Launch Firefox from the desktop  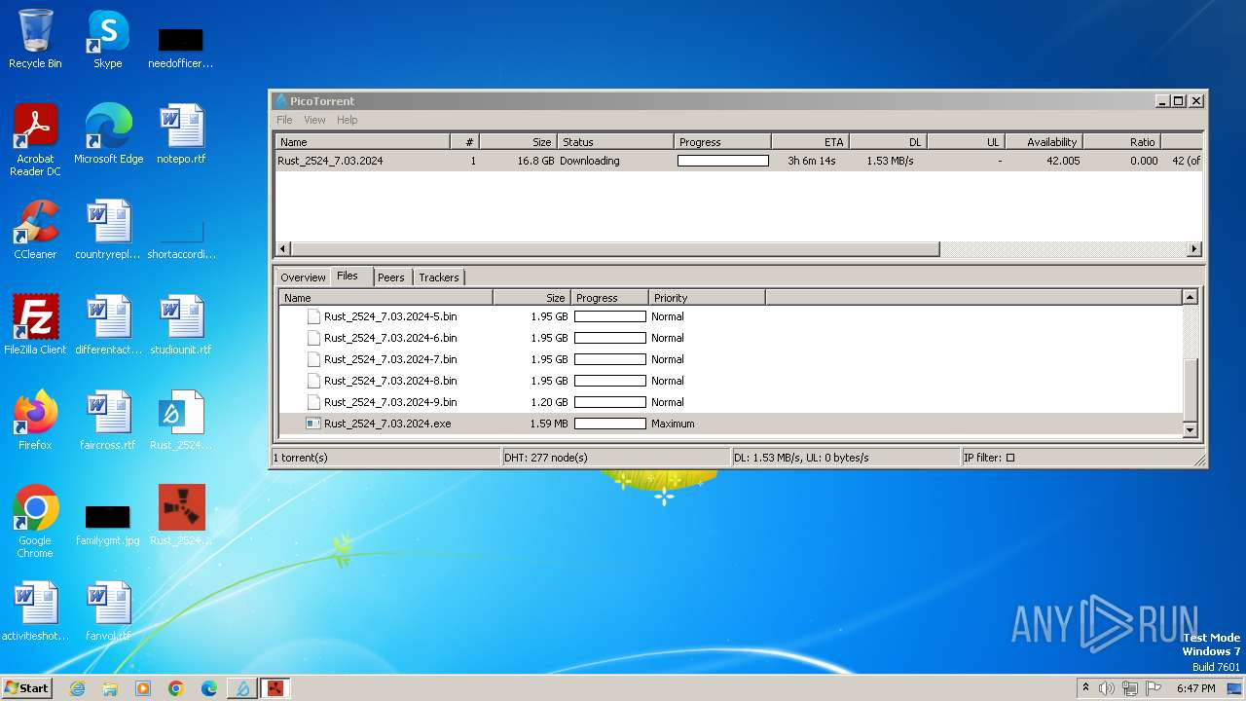pos(35,421)
